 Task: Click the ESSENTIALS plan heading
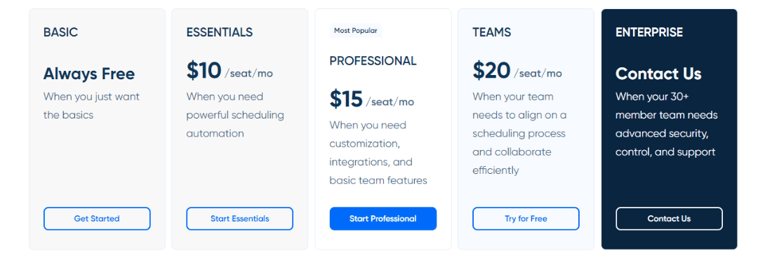(220, 32)
